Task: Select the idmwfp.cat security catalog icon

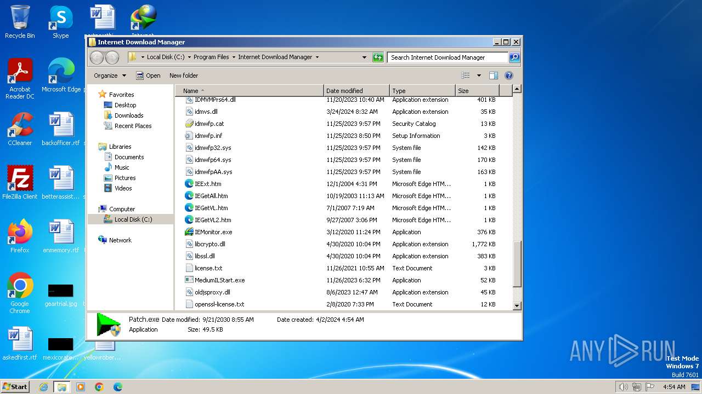Action: point(189,124)
